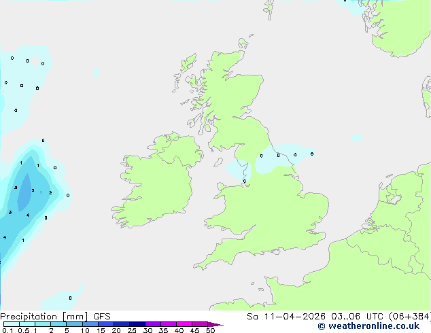
Task: Pick the 30–35 mm purple legend swatch
Action: tap(153, 324)
